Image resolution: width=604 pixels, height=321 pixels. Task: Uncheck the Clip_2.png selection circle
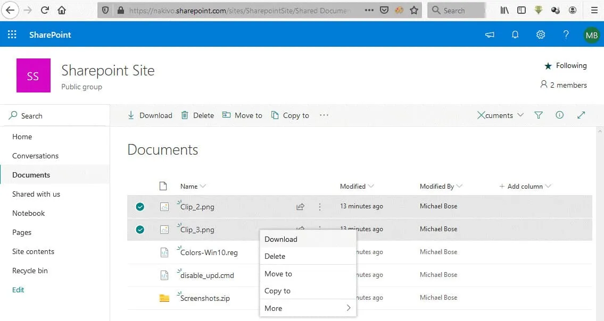click(140, 207)
